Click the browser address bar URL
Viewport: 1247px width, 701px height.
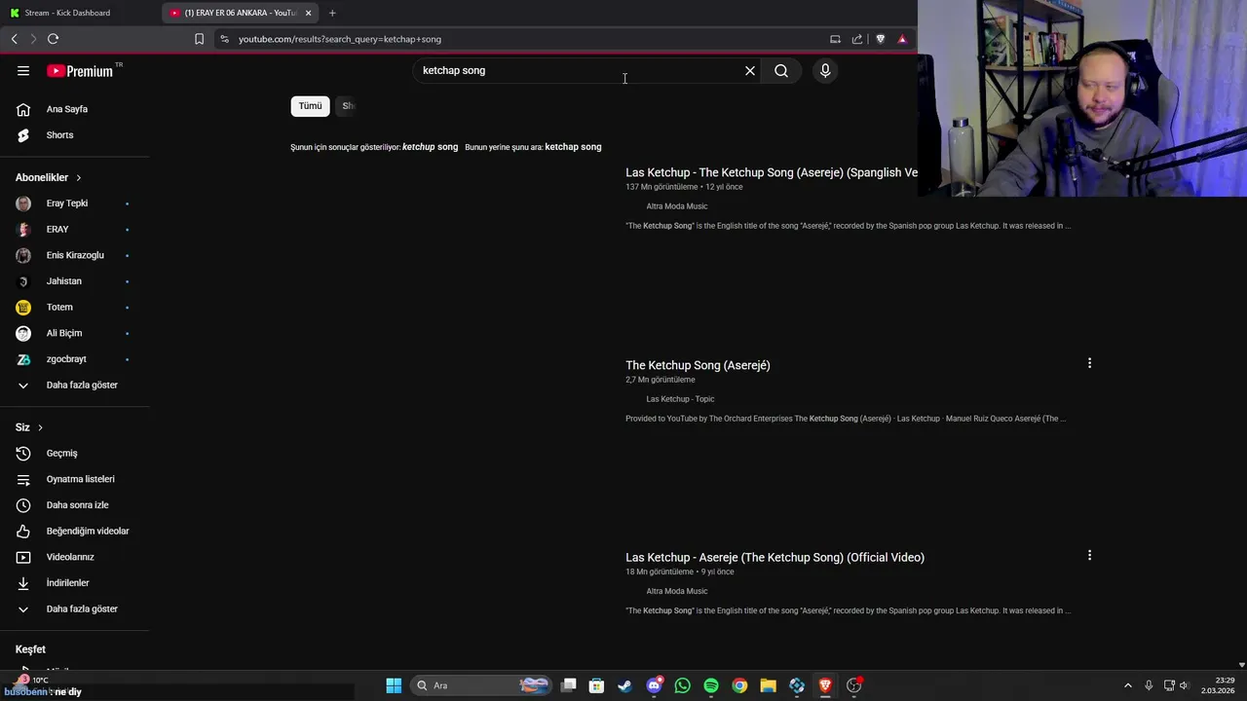(x=340, y=39)
